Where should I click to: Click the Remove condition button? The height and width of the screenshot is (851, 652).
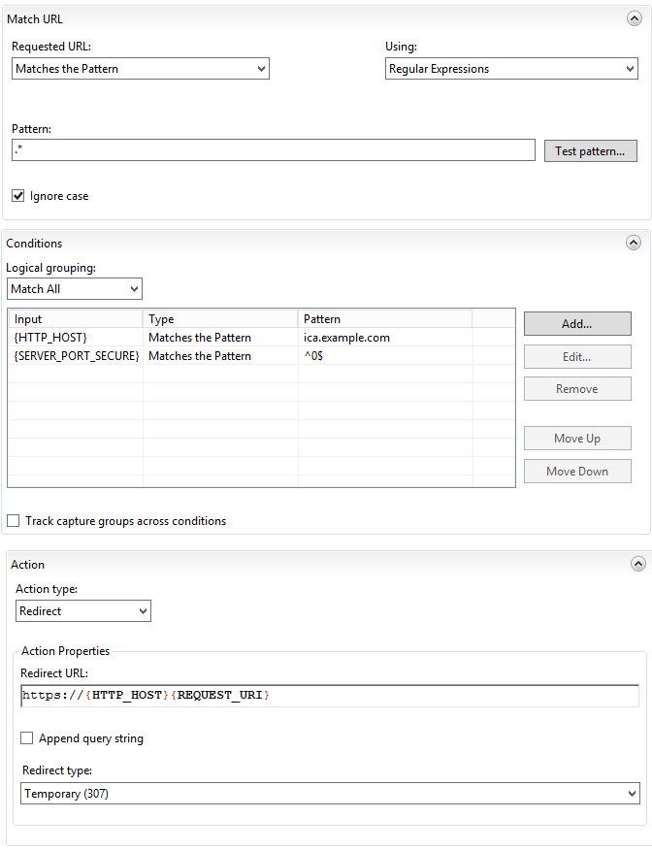577,388
